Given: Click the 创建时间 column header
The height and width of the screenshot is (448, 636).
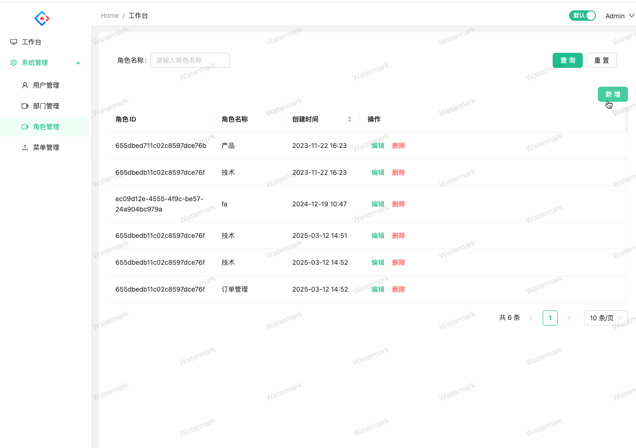Looking at the screenshot, I should [305, 119].
